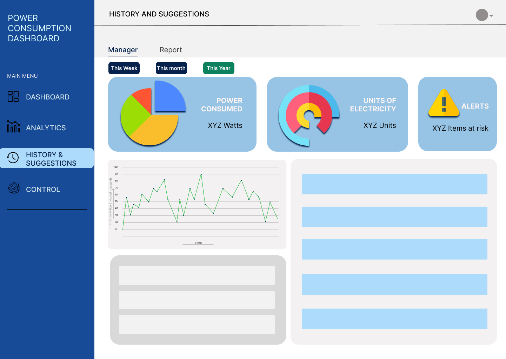Click the cost prediction line chart
The width and height of the screenshot is (506, 359).
pos(197,205)
